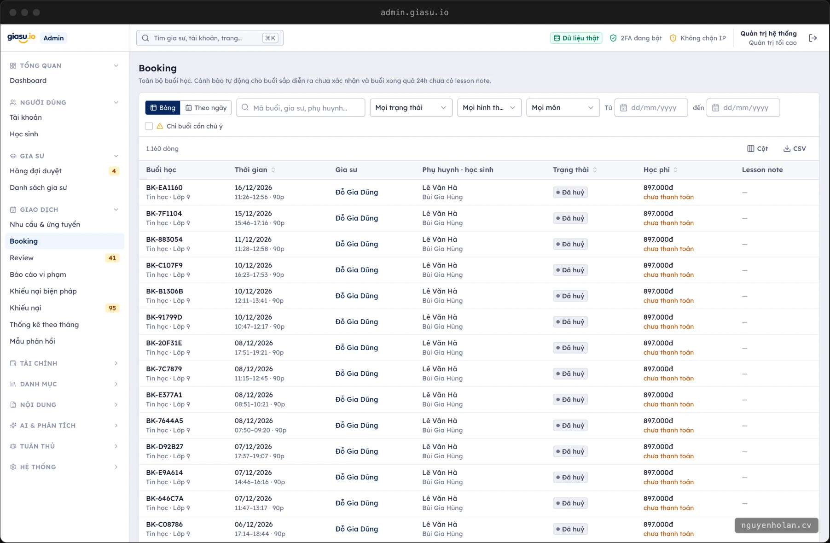The height and width of the screenshot is (543, 830).
Task: Click the calendar icon in đến date field
Action: (x=716, y=108)
